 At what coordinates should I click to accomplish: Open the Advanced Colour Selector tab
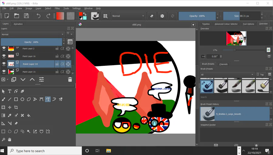point(226,24)
